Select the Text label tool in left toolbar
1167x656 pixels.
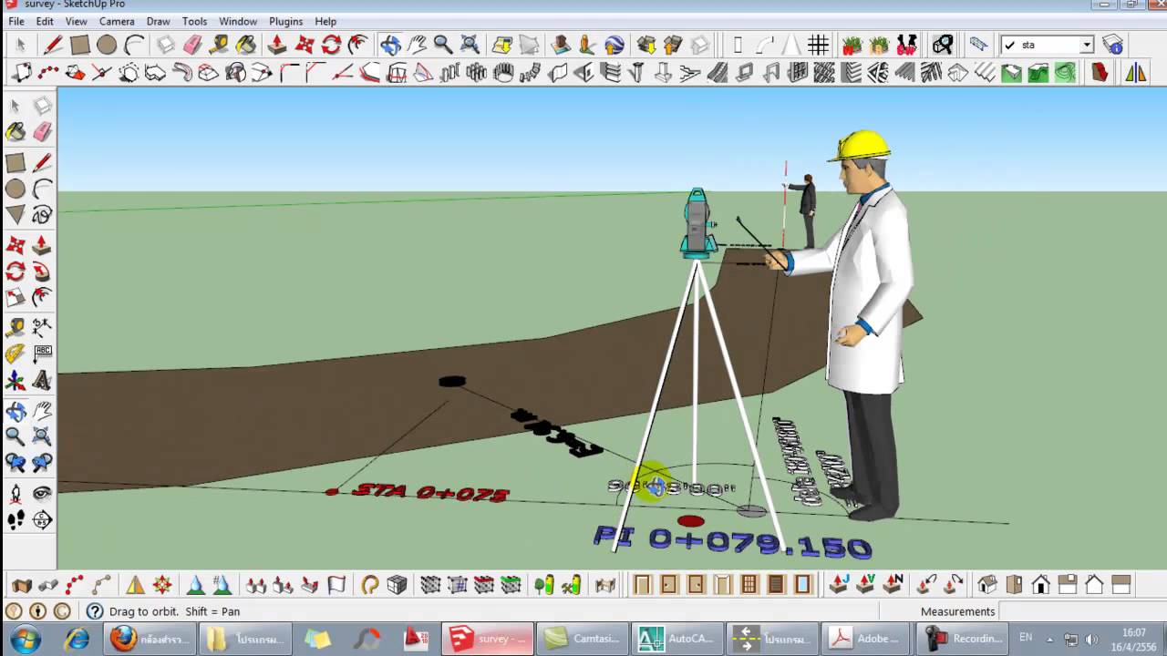pos(42,354)
